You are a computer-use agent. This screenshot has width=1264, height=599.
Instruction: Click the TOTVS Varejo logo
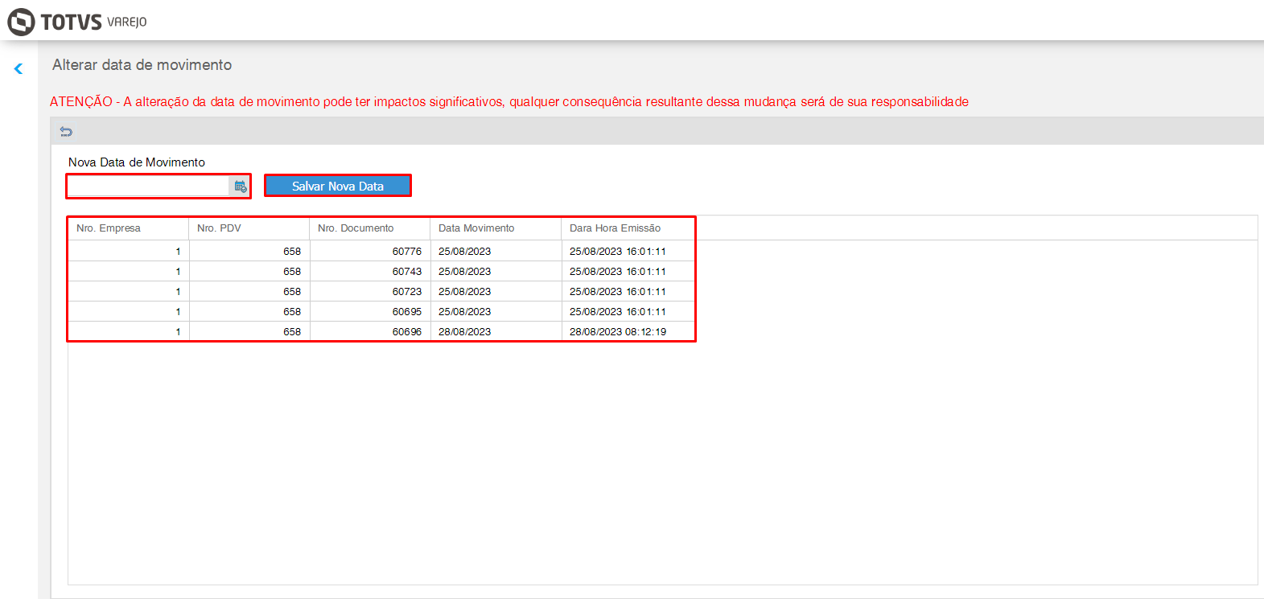(x=77, y=22)
